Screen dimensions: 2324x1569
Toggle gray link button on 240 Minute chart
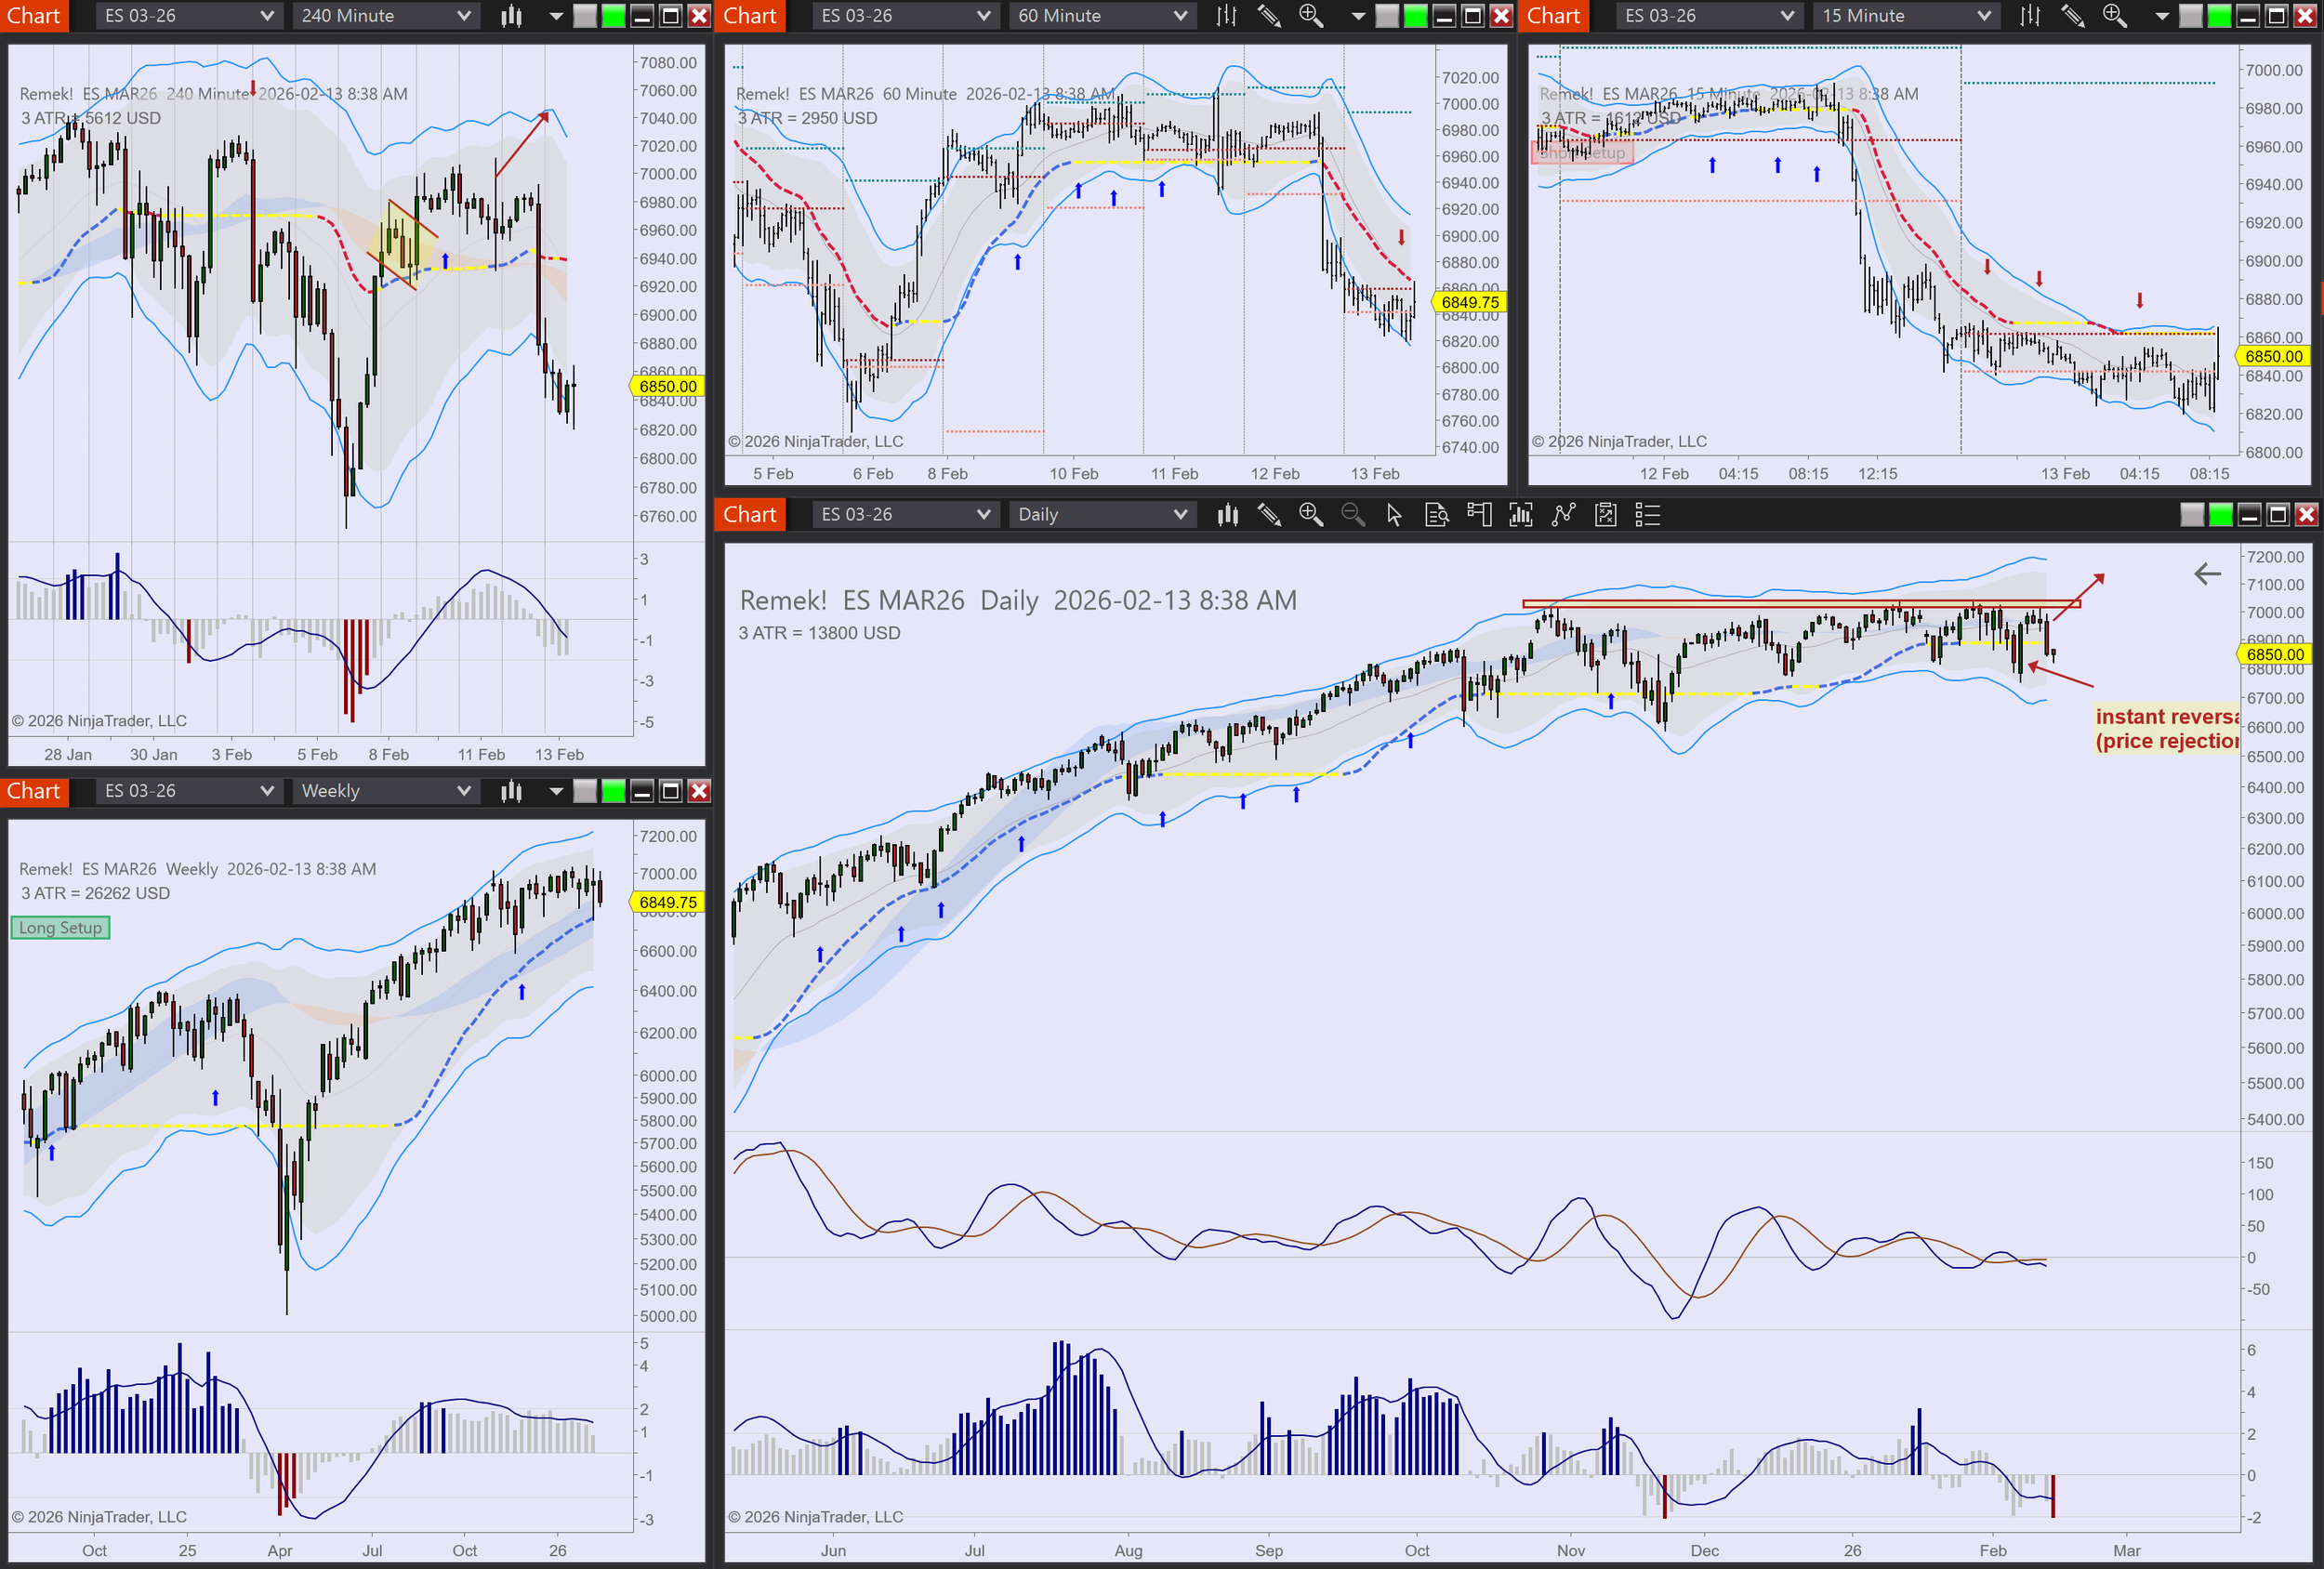click(585, 16)
